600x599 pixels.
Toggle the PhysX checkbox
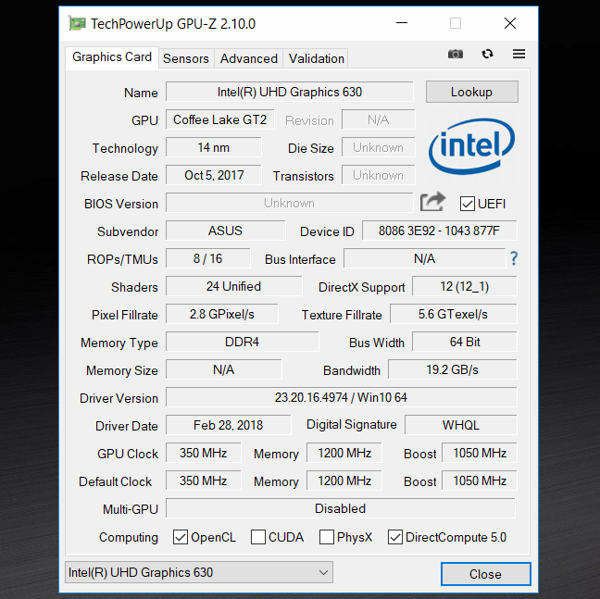327,537
